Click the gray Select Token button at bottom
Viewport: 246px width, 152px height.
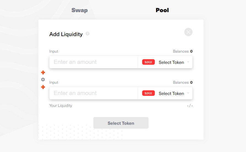point(121,123)
